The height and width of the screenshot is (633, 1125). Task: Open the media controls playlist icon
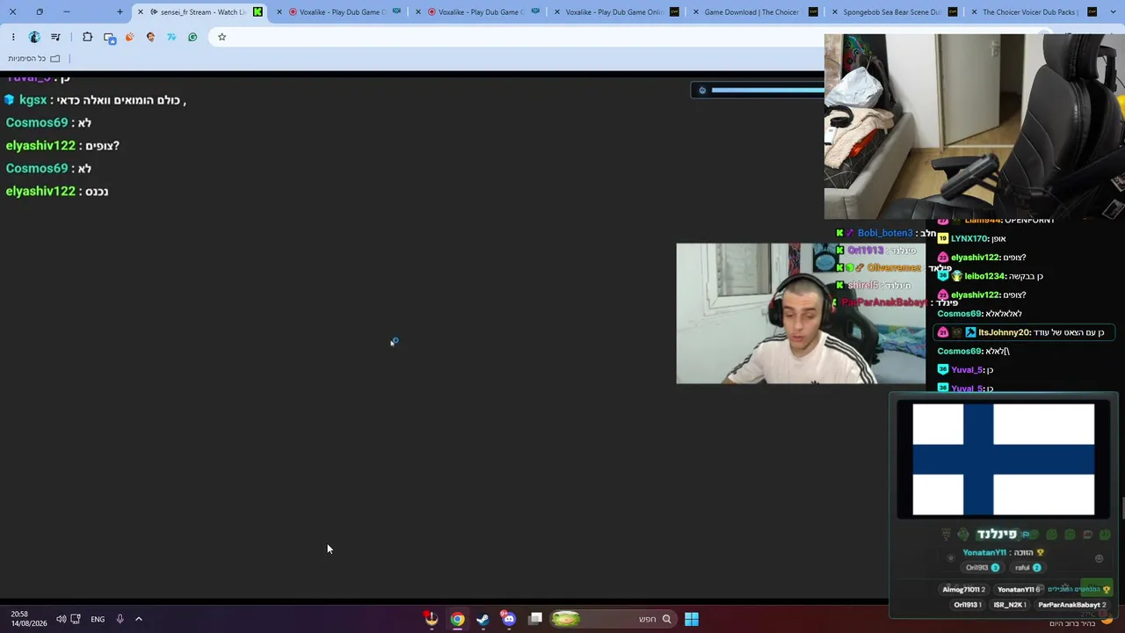coord(55,37)
